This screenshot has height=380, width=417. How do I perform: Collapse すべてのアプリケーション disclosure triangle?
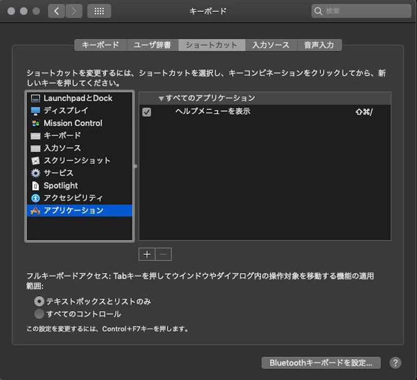(x=161, y=99)
